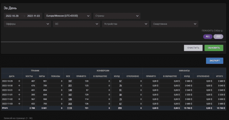The height and width of the screenshot is (120, 229).
Task: Open the Страны dropdown
Action: pyautogui.click(x=117, y=16)
